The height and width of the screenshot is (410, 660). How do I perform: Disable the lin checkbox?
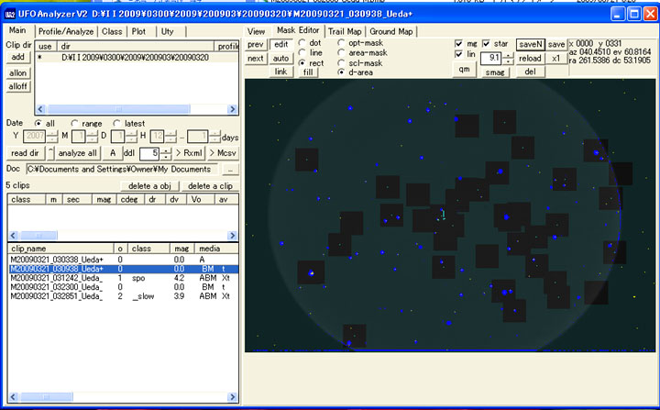460,55
